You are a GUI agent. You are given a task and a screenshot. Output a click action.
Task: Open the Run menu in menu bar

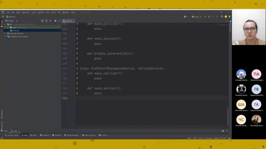tap(48, 12)
